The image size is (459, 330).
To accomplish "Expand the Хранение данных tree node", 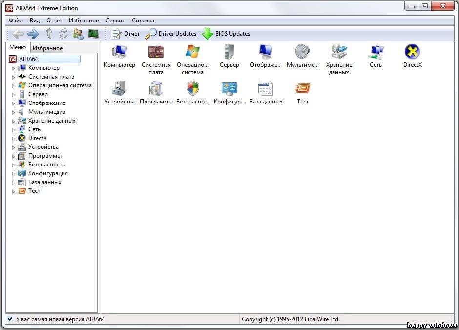I will point(13,121).
